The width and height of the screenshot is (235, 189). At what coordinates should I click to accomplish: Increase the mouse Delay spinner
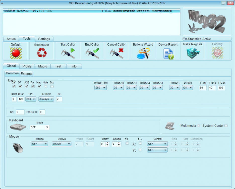click(x=107, y=143)
